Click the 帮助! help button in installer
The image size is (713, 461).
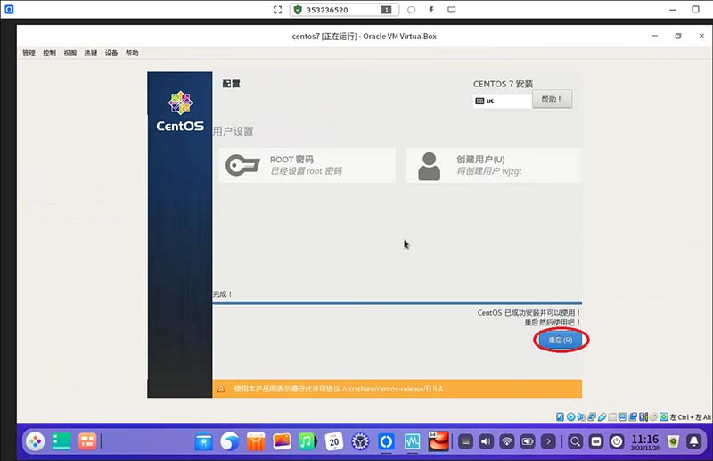(x=552, y=99)
